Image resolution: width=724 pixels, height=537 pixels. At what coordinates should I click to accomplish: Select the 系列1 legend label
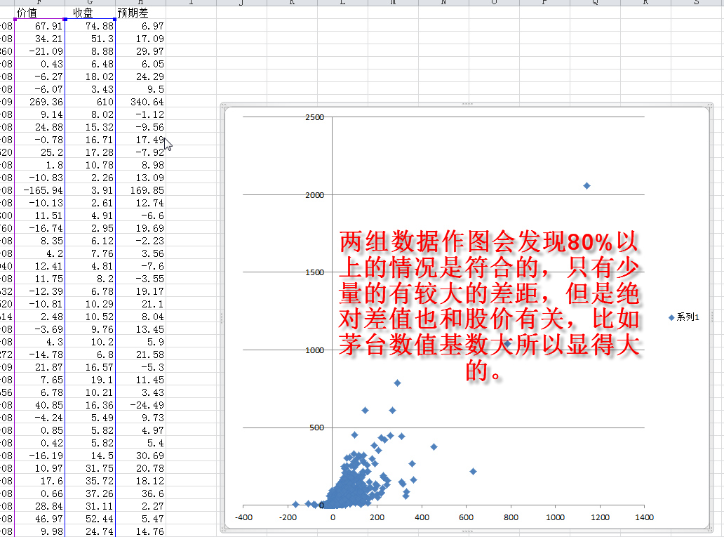pos(688,317)
